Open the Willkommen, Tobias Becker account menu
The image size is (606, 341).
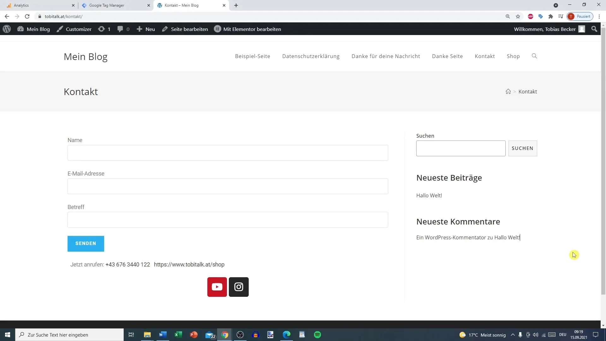coord(550,29)
